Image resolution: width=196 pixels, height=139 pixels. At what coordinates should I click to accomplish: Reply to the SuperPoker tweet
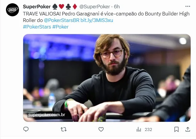26,129
